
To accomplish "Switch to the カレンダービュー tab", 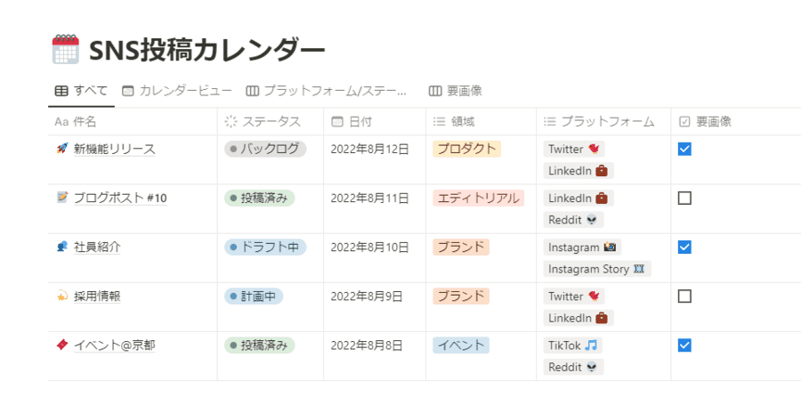I will click(177, 91).
